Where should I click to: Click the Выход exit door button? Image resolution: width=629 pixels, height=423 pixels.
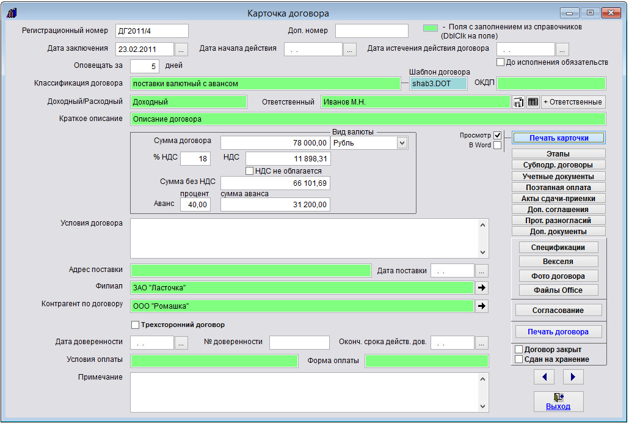click(558, 401)
